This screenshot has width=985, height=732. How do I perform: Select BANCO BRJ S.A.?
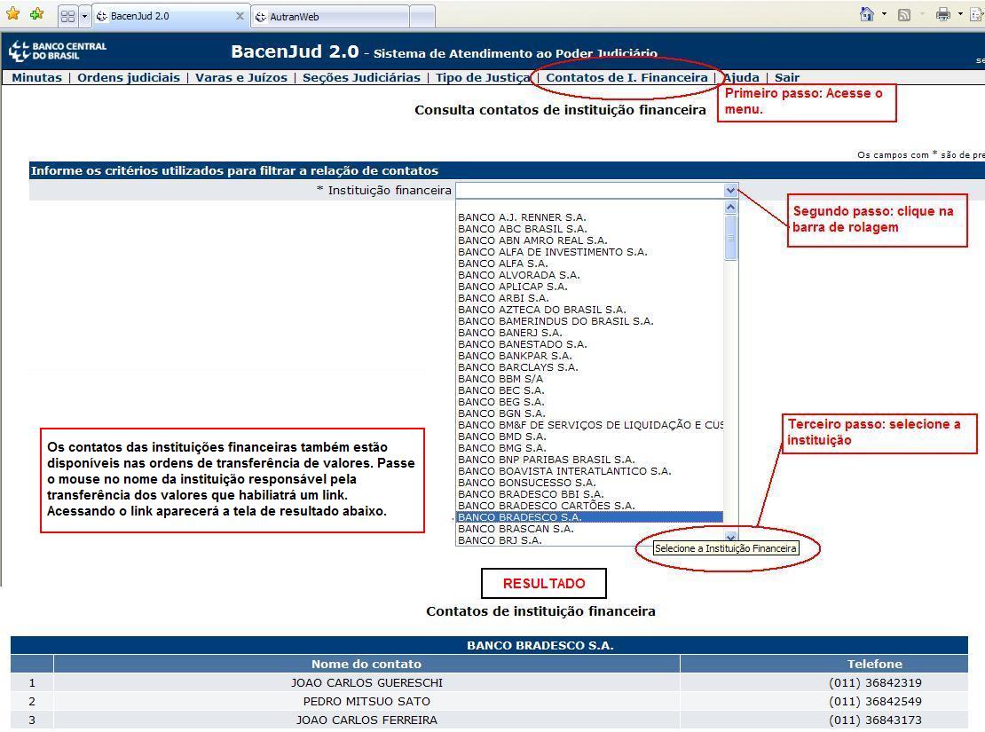click(590, 539)
